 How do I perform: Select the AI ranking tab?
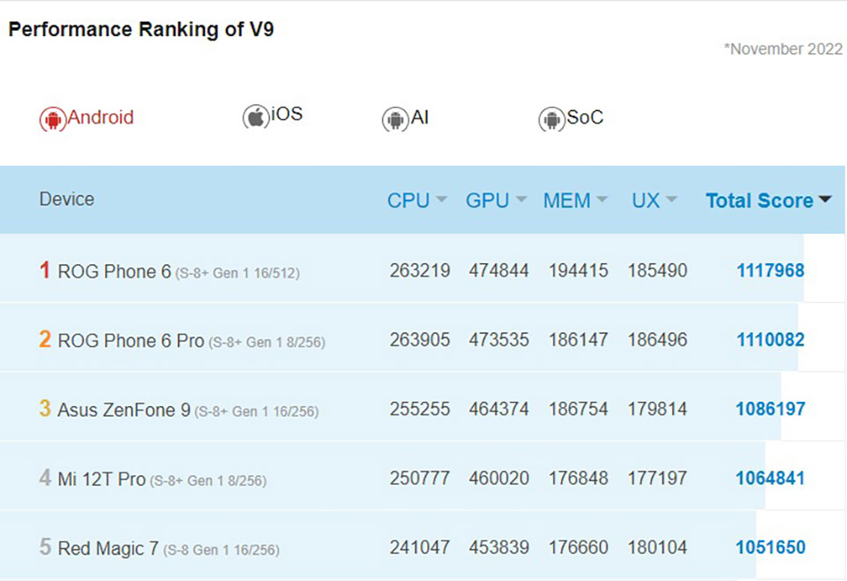(420, 117)
